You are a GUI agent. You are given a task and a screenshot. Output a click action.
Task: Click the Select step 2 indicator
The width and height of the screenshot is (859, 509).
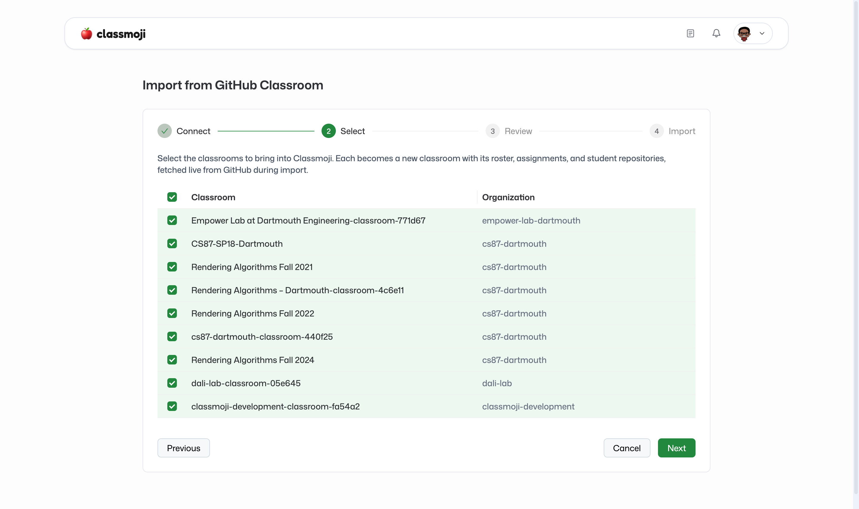click(328, 131)
